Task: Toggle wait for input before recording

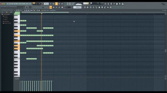Action: tap(53, 4)
